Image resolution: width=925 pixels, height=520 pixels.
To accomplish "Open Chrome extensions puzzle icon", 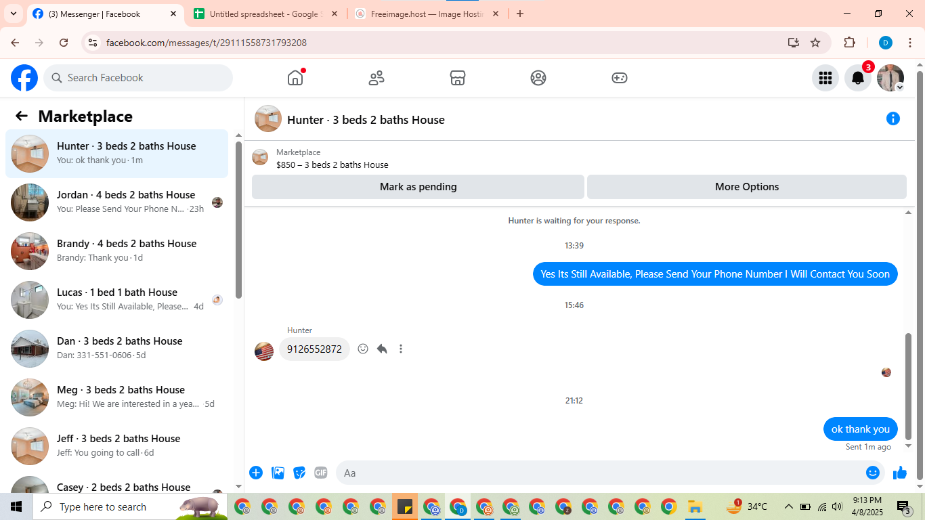I will pyautogui.click(x=850, y=43).
